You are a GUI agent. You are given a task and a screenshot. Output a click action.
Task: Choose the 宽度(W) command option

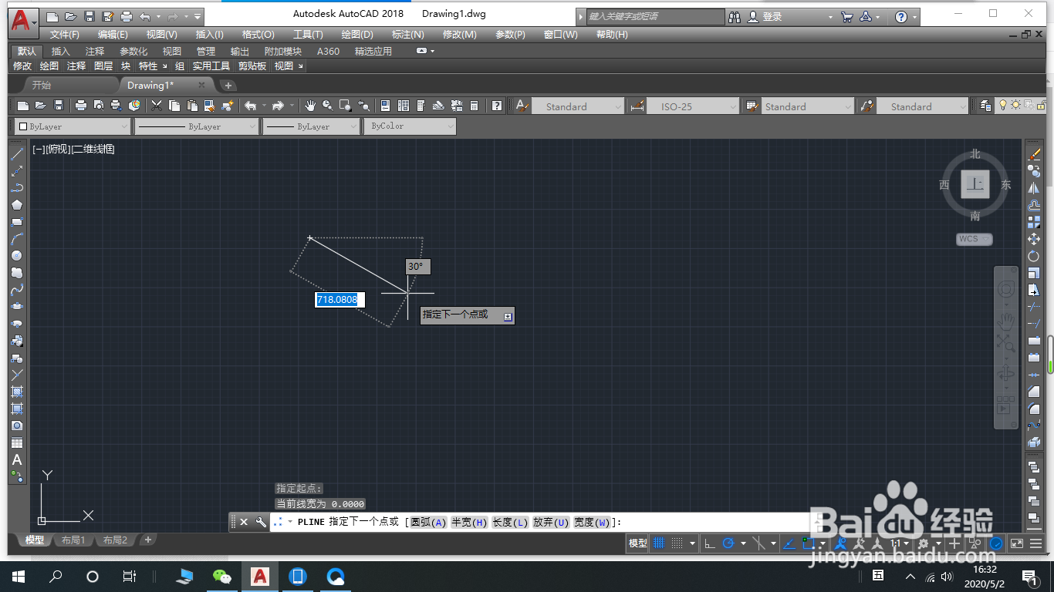pos(593,522)
